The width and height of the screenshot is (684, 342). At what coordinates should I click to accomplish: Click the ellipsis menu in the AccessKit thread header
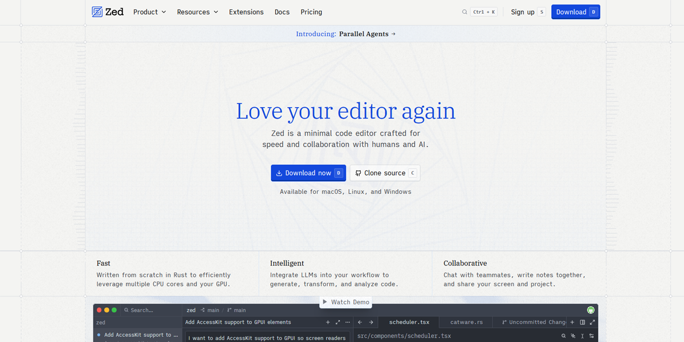click(x=348, y=322)
